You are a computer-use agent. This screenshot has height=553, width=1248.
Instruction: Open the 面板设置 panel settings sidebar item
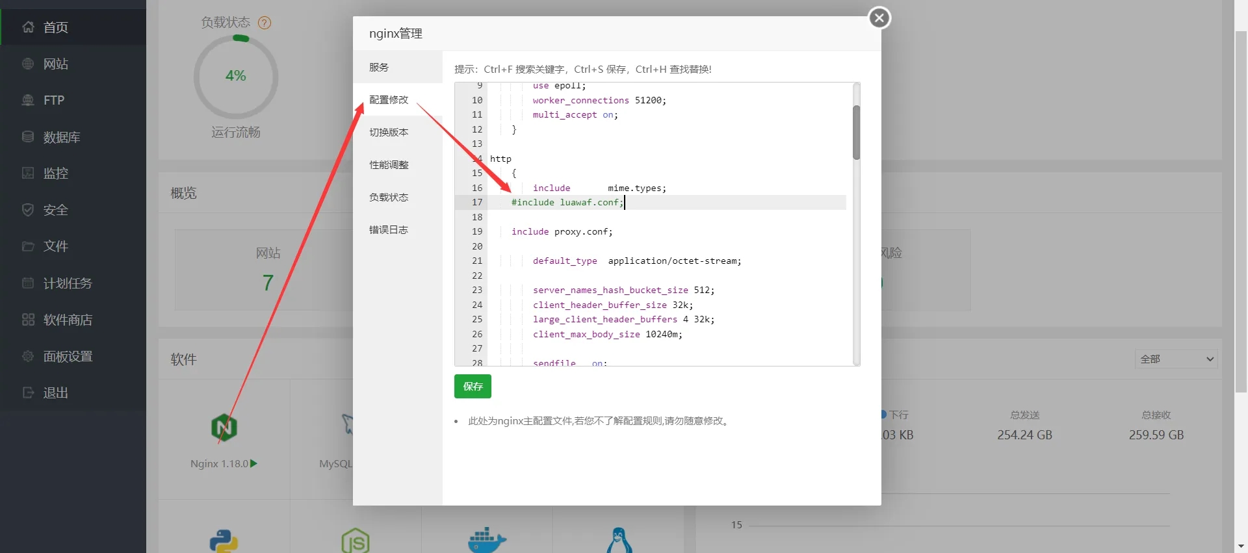73,356
